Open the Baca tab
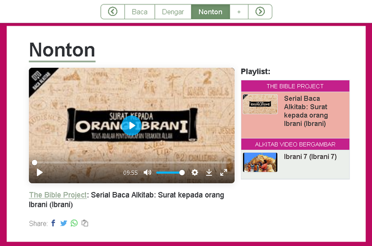 (x=140, y=11)
